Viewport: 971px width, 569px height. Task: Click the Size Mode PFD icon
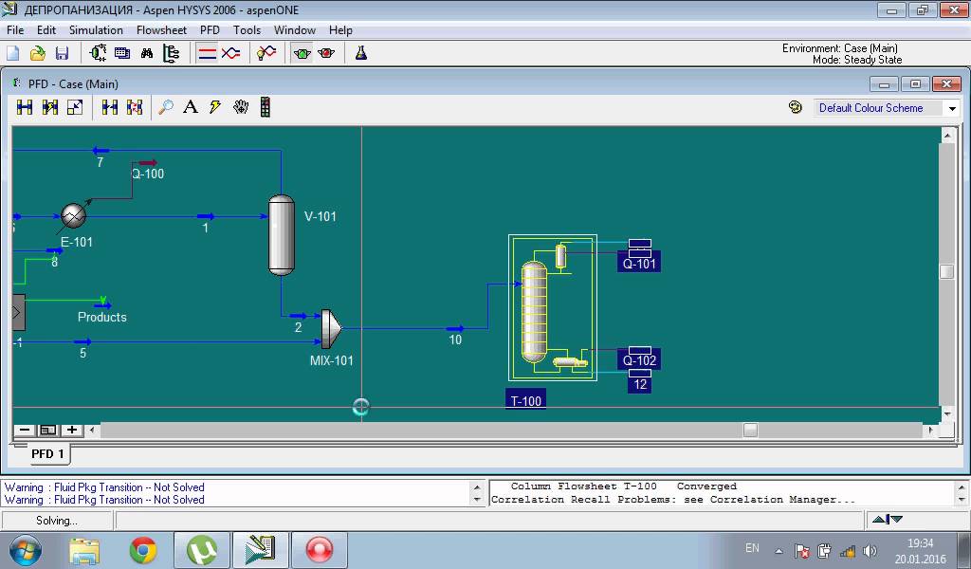[74, 107]
